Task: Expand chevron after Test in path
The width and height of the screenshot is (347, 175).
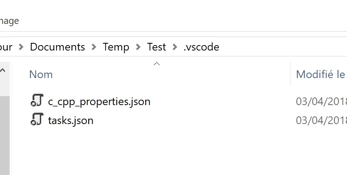Action: click(x=175, y=47)
